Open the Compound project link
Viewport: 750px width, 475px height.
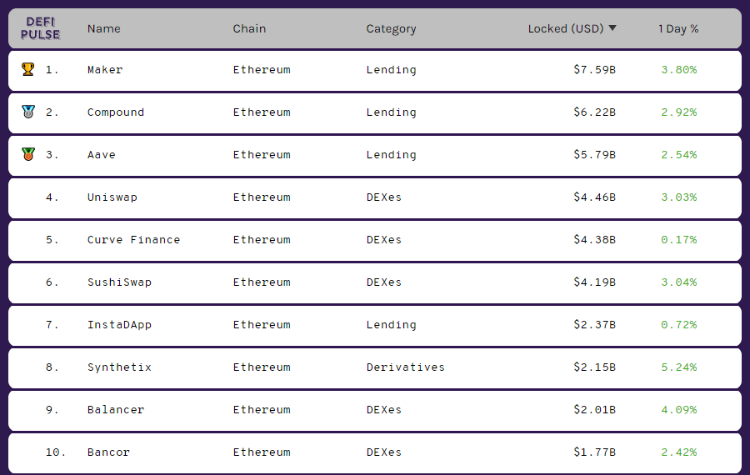(116, 112)
